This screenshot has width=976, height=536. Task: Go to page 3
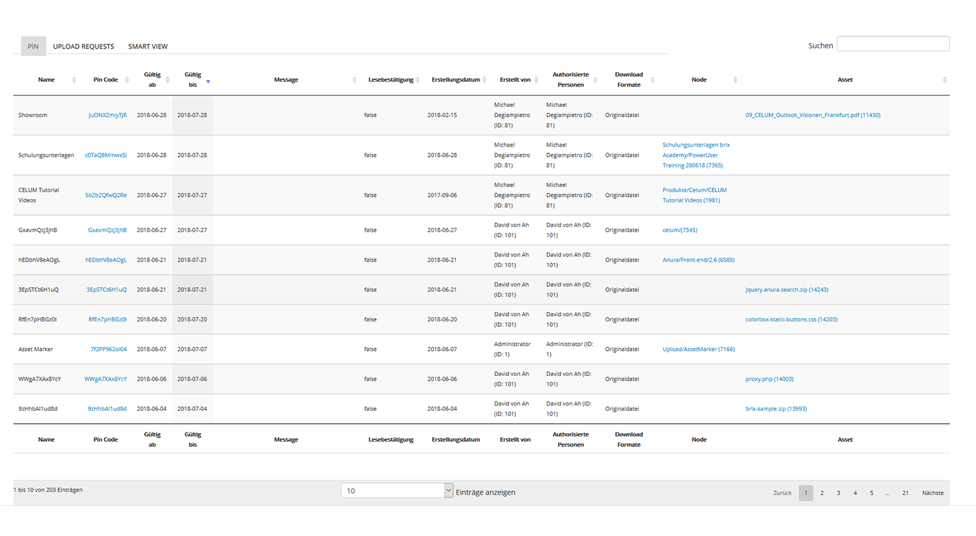coord(839,493)
